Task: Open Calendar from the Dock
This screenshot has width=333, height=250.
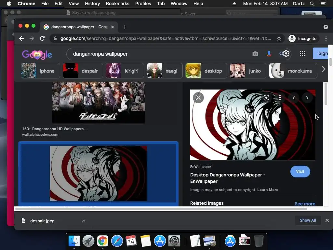Action: [131, 241]
